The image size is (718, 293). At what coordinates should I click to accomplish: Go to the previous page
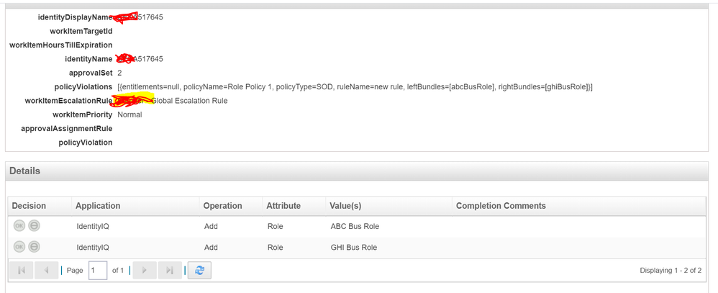coord(46,270)
